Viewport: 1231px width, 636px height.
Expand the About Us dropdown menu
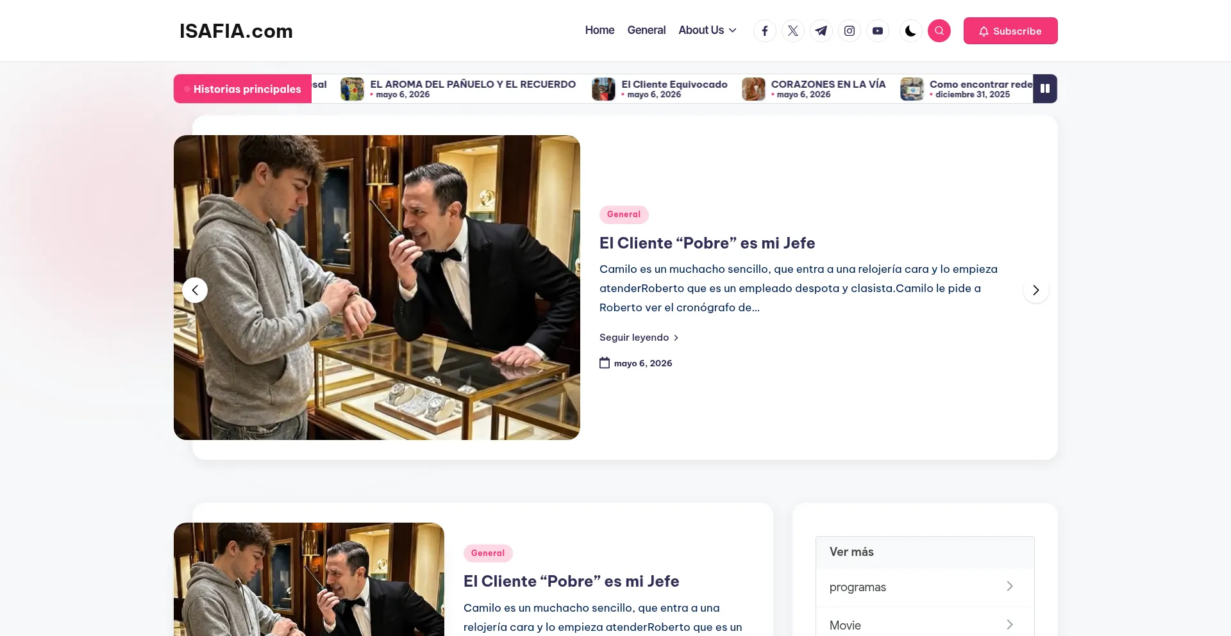[708, 30]
